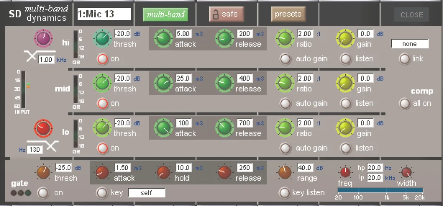Toggle listen on the lo band
The image size is (443, 206).
(x=346, y=148)
